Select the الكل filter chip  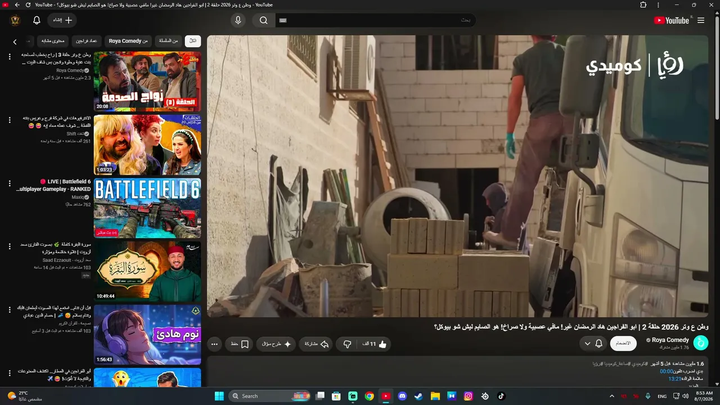click(x=193, y=41)
